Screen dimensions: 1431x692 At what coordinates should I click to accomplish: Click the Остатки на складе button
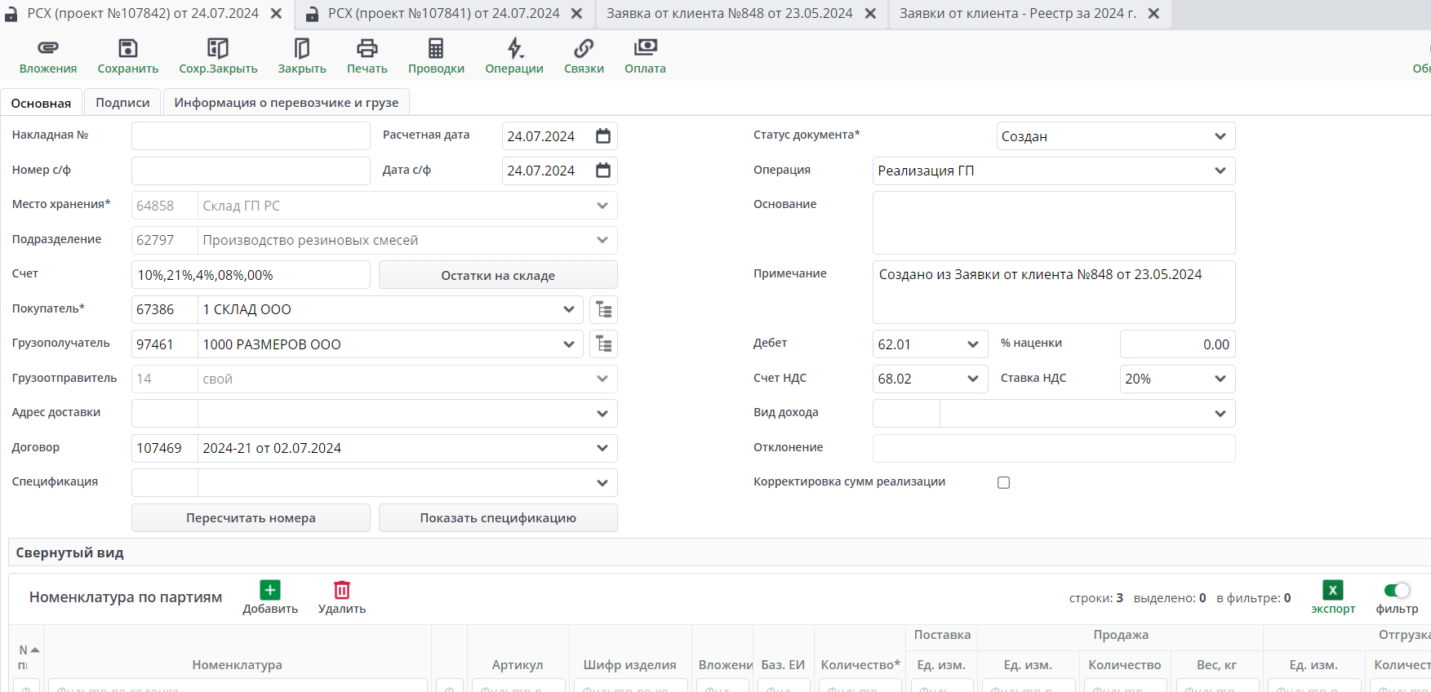(x=498, y=276)
